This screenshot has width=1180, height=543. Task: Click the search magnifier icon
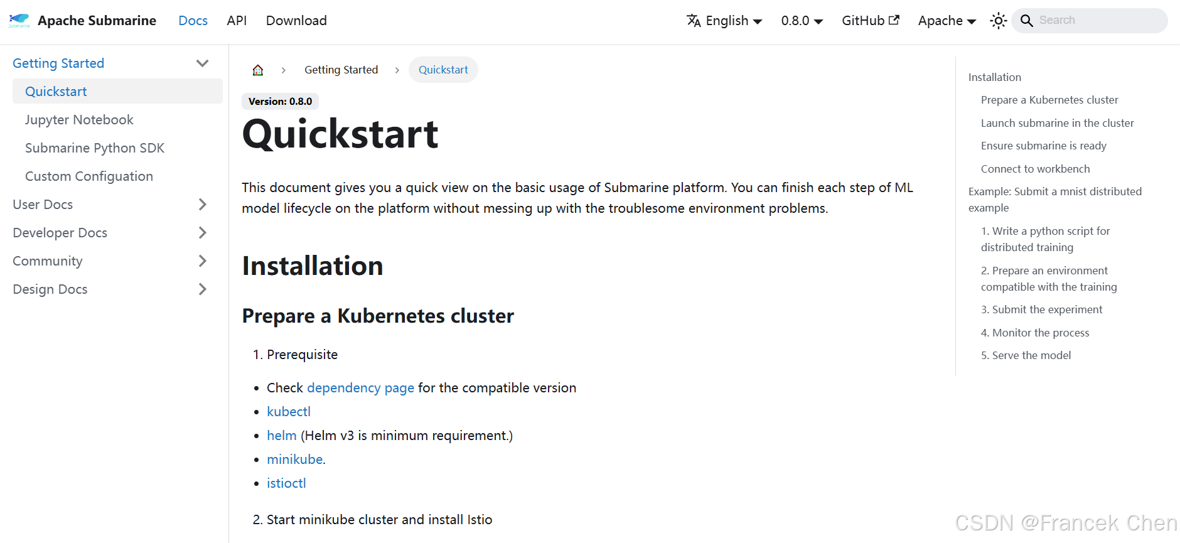pos(1027,21)
